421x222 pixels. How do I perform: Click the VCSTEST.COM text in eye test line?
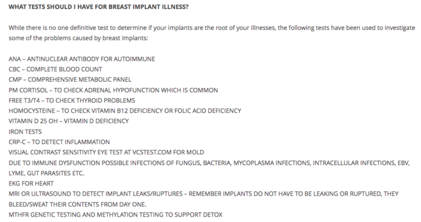[152, 152]
